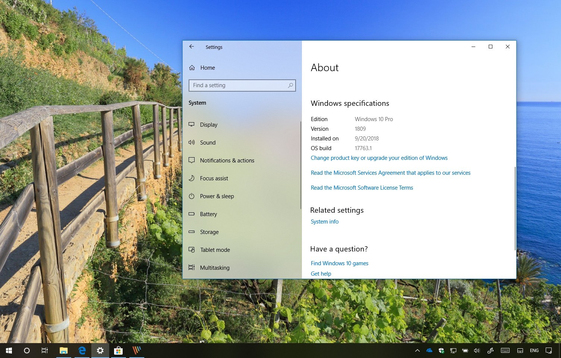Screen dimensions: 561x358
Task: Click the Multitasking icon
Action: 192,267
